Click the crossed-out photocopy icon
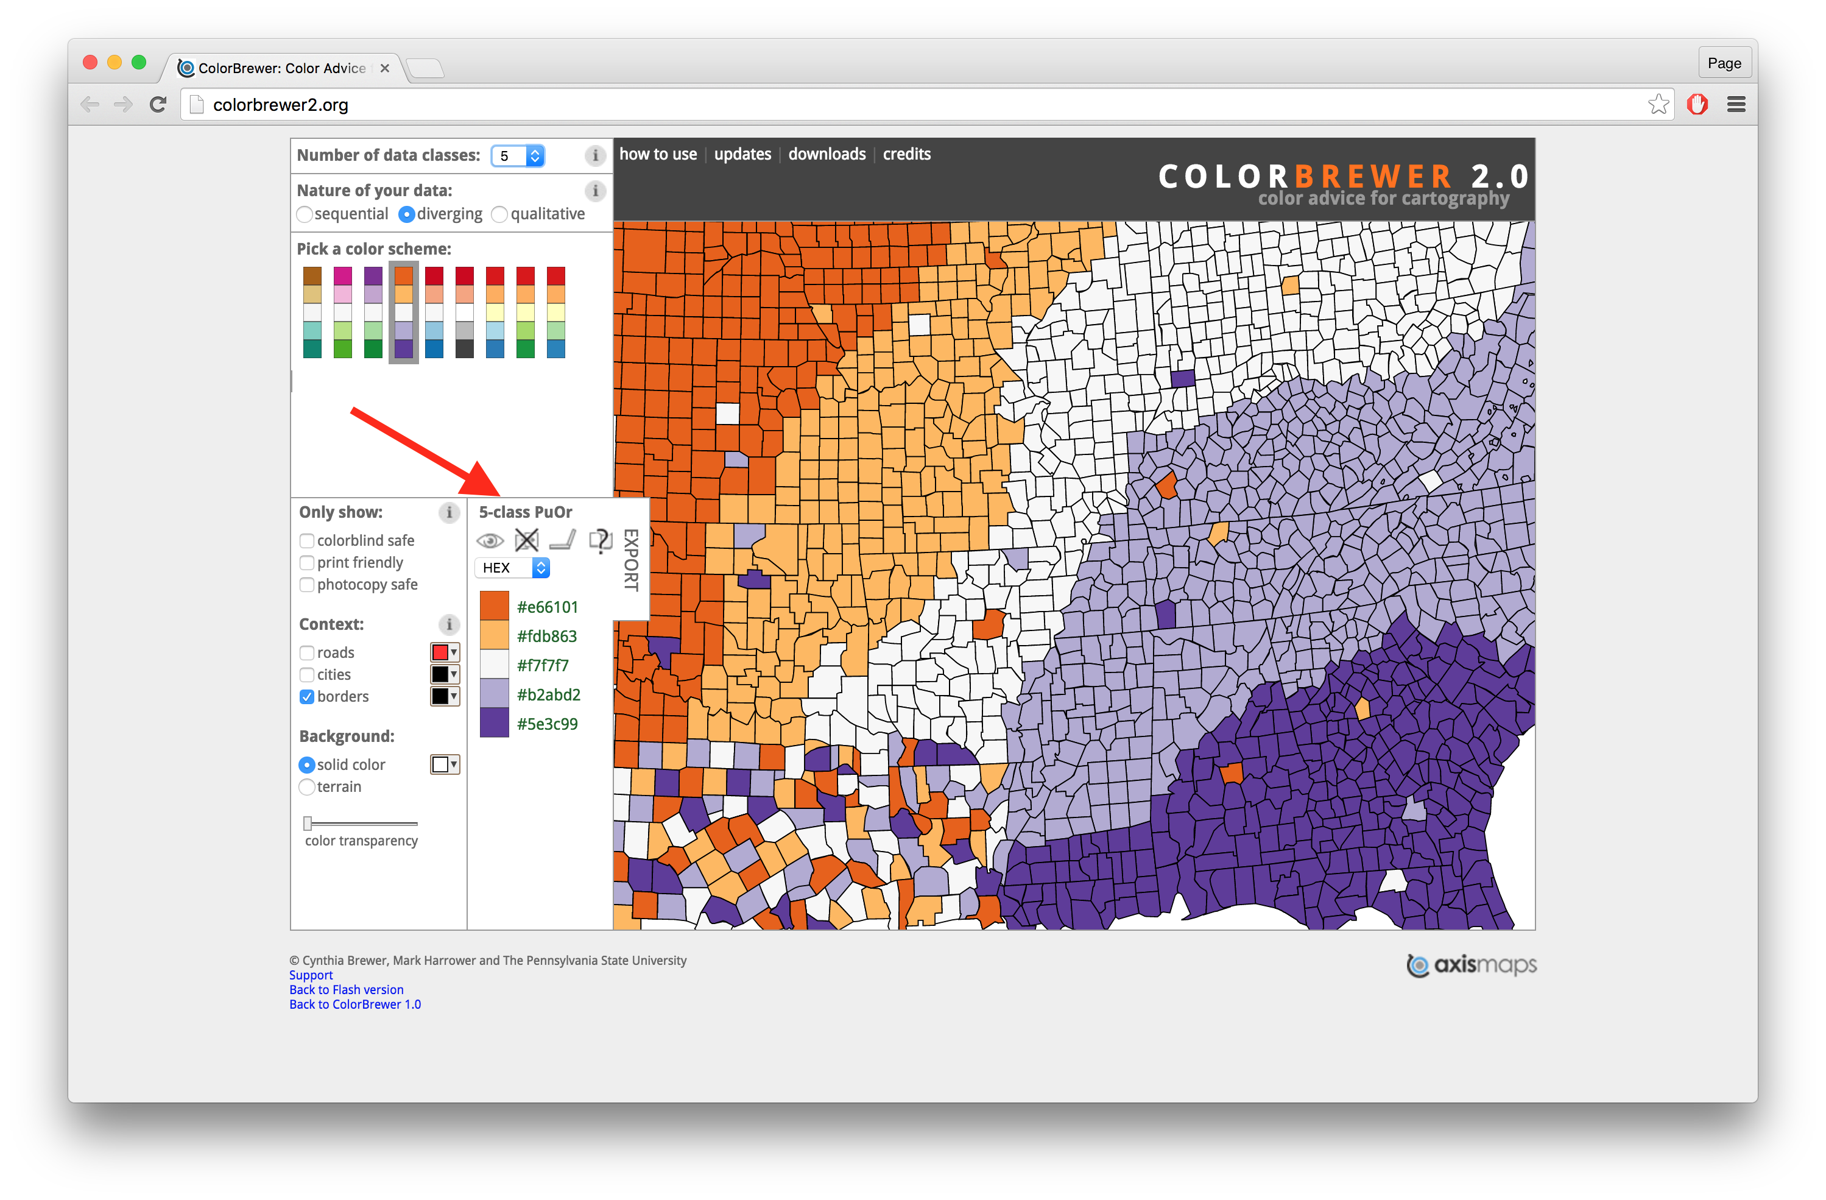Screen dimensions: 1826x1200 pyautogui.click(x=526, y=541)
